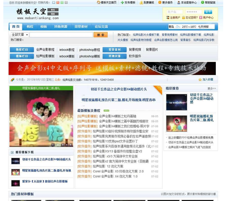Click the green plus icon for 发布模板
Viewport: 225px width, 201px height.
pos(122,3)
